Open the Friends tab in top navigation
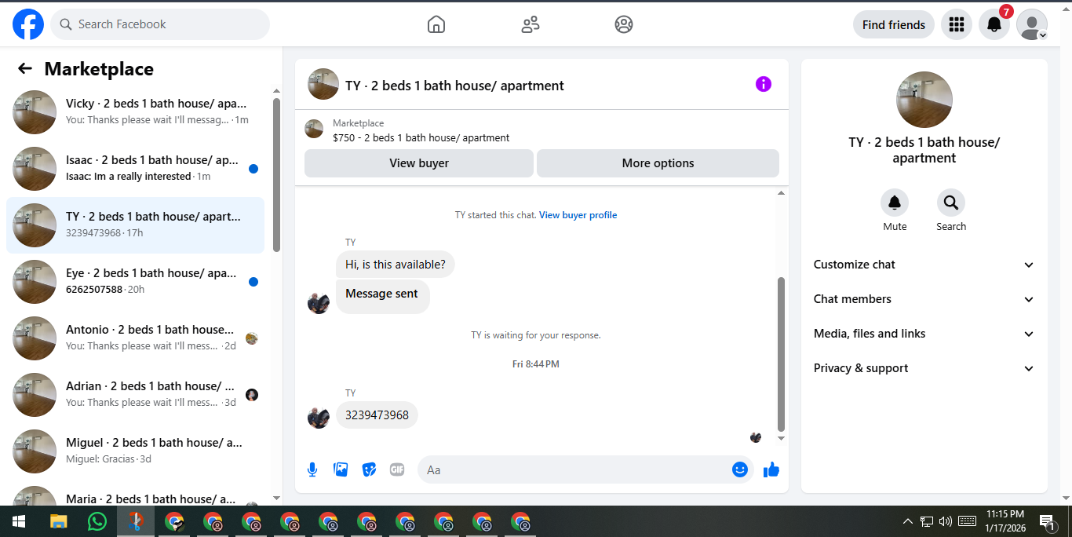The image size is (1072, 537). point(531,24)
